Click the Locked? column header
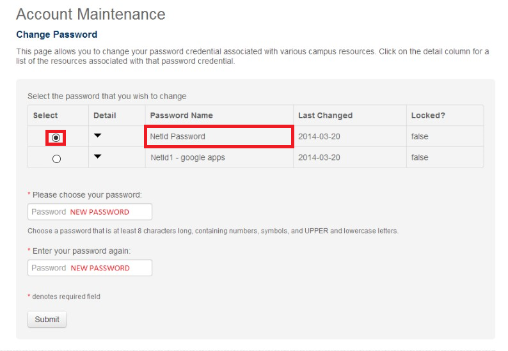 pos(428,116)
